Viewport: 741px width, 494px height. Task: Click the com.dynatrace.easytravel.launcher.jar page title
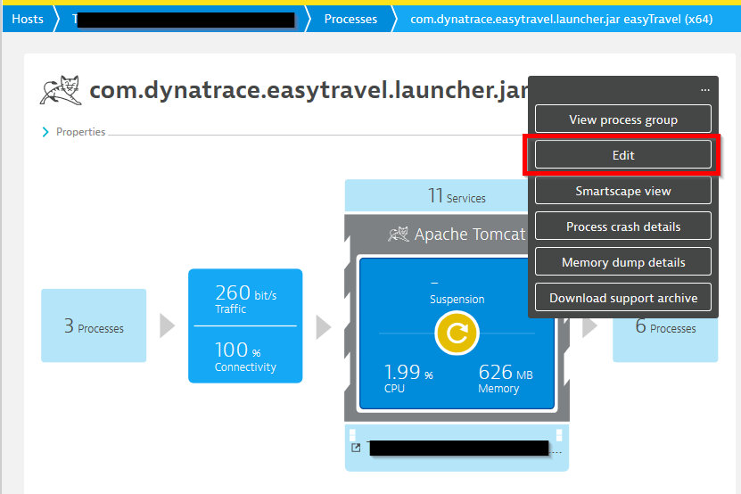click(x=309, y=90)
